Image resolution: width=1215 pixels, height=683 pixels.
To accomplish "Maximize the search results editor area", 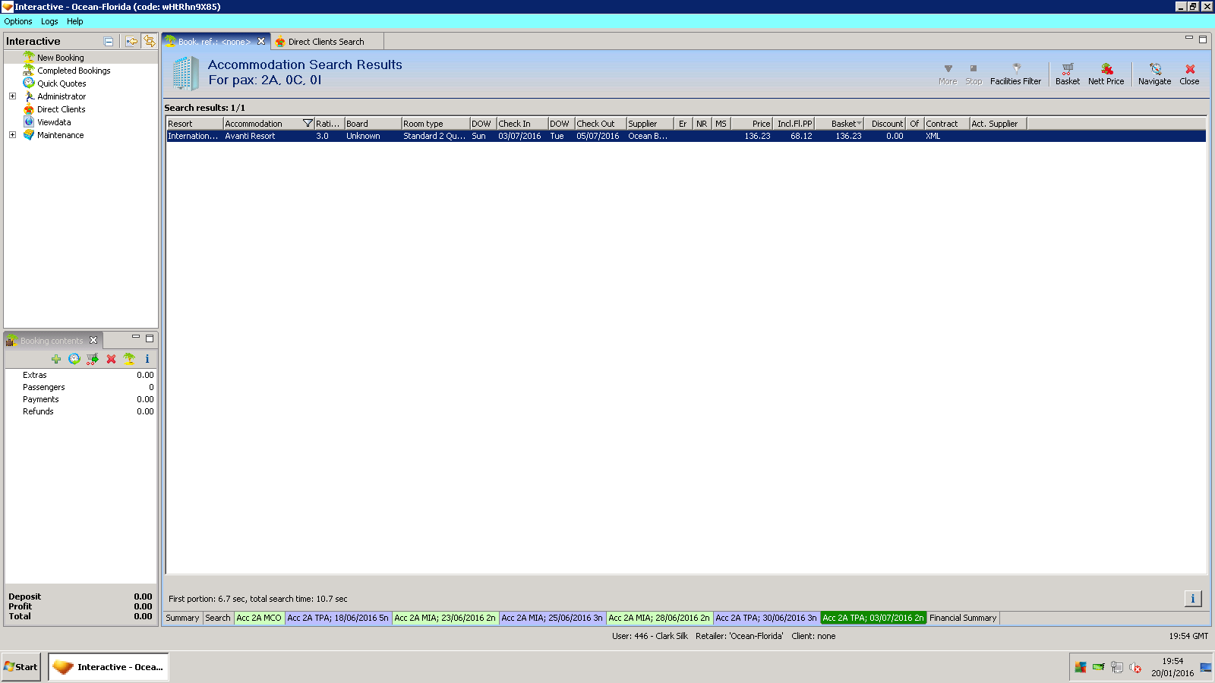I will [1203, 39].
